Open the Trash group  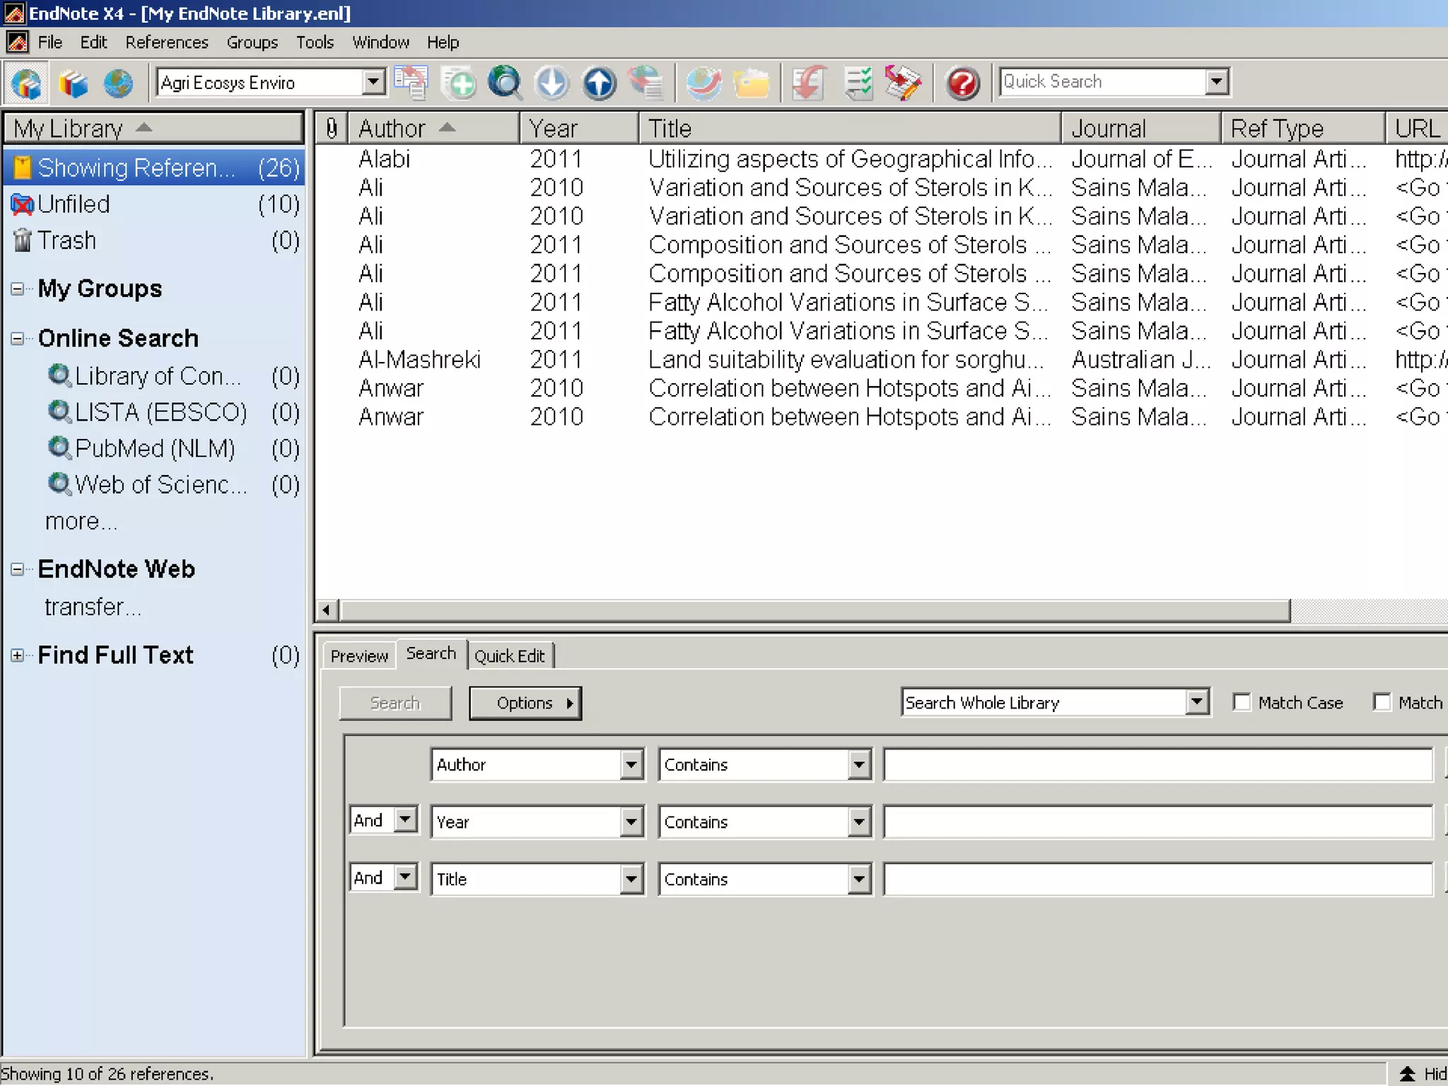(x=154, y=240)
